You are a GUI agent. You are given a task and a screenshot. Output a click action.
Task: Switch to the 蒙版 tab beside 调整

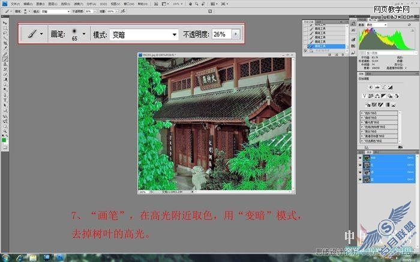[x=368, y=74]
